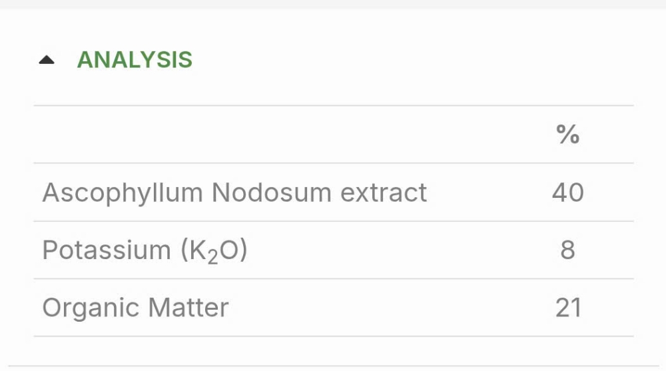Click the ANALYSIS section heading
The height and width of the screenshot is (371, 666).
[x=135, y=59]
